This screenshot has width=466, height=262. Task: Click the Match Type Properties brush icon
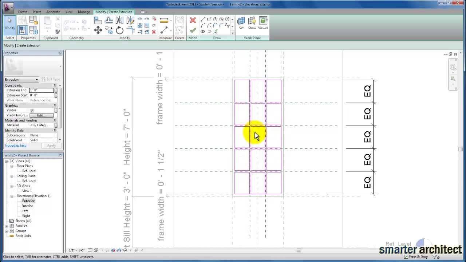click(58, 32)
